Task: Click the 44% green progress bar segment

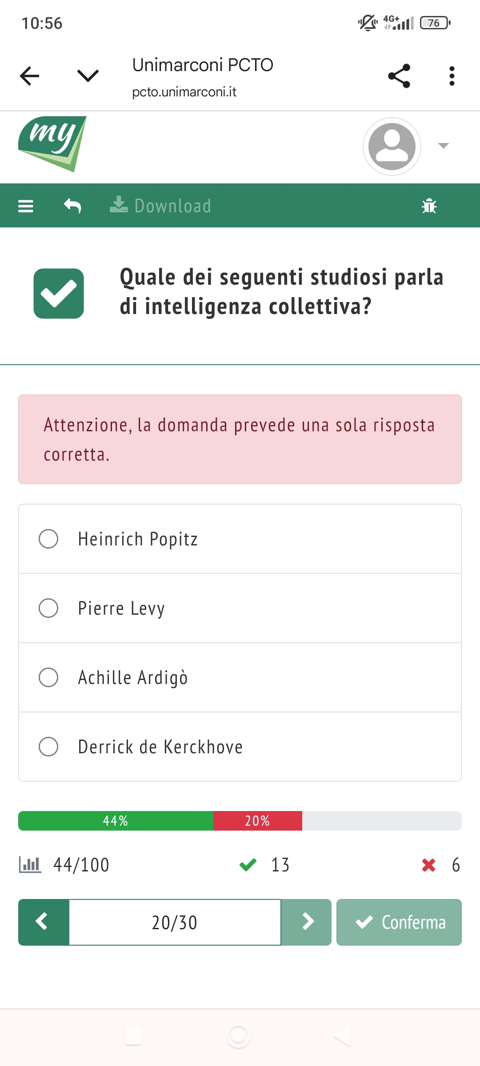Action: [x=116, y=821]
